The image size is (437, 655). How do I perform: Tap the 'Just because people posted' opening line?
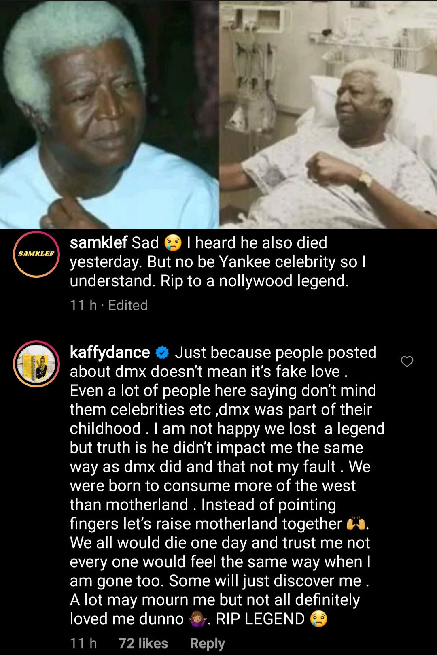(x=276, y=353)
